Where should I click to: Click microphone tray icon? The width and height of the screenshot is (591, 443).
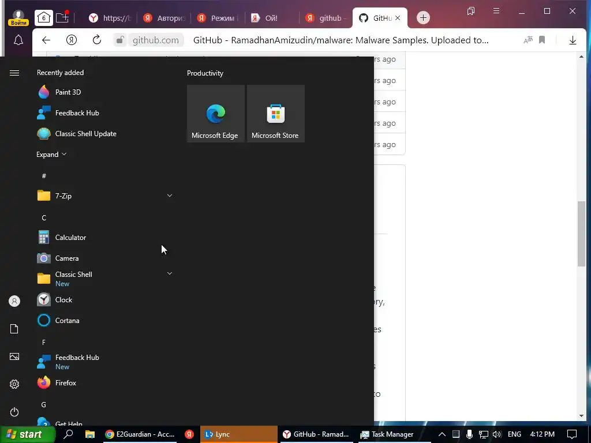469,434
